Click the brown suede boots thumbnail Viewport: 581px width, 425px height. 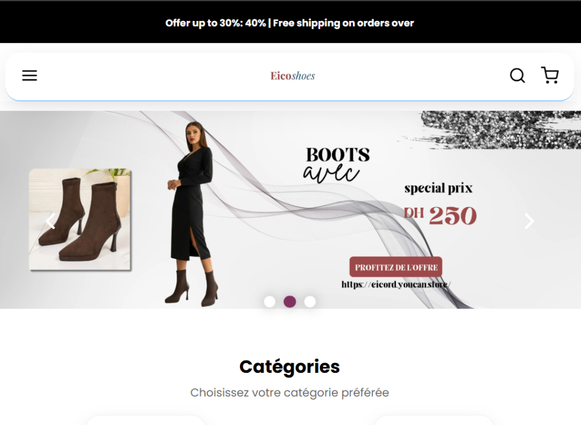point(80,220)
